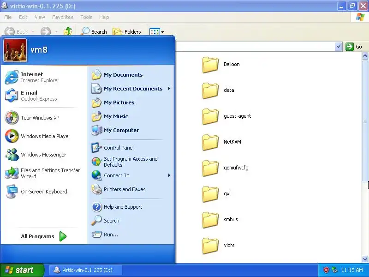This screenshot has height=277, width=369.
Task: Open the File menu
Action: (x=8, y=17)
